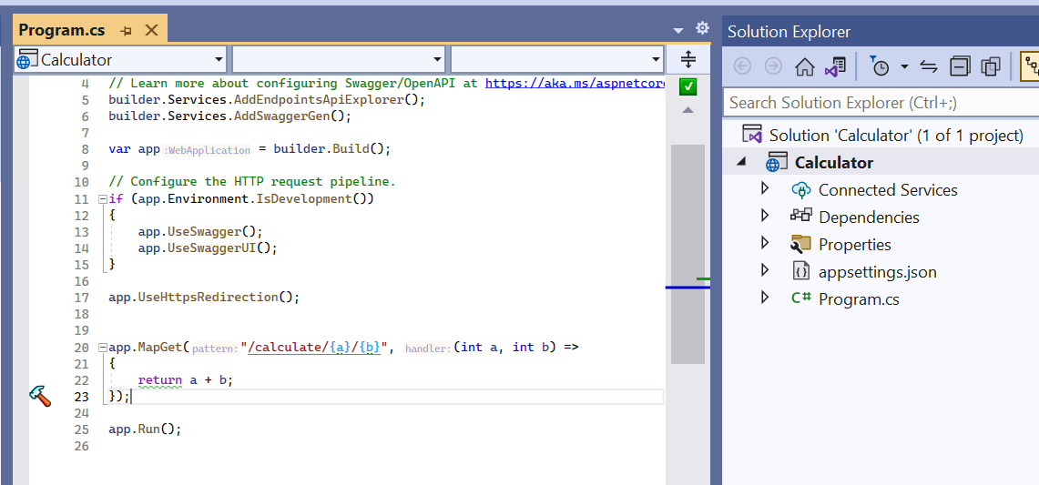Collapse All items in Solution Explorer
This screenshot has height=485, width=1039.
click(960, 66)
